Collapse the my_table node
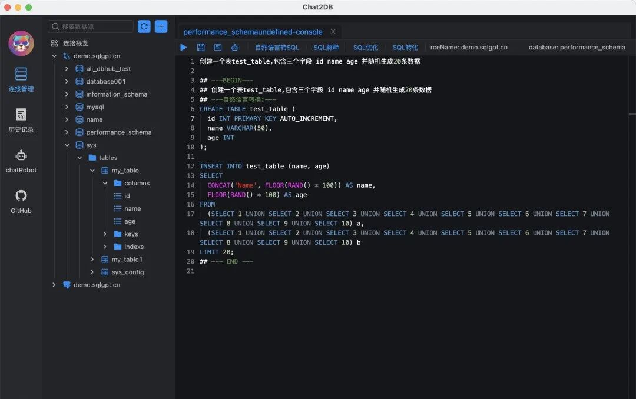 [92, 170]
